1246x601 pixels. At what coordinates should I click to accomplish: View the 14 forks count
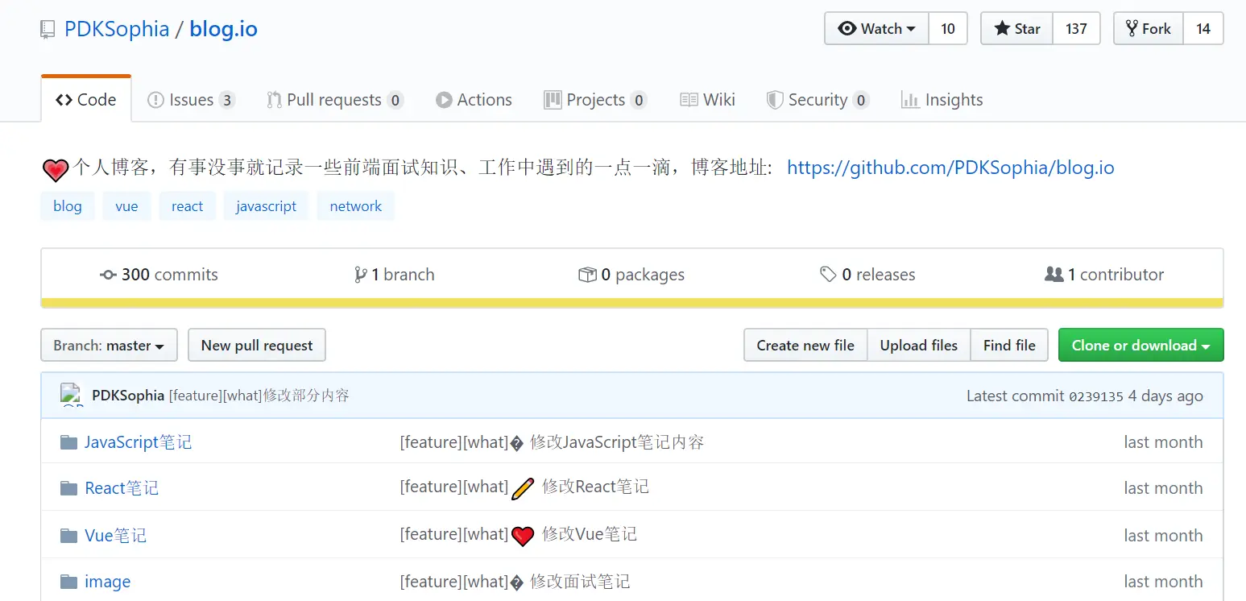[1203, 29]
